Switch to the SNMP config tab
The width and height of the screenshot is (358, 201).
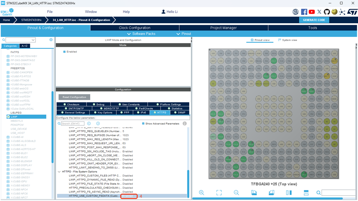(x=180, y=112)
